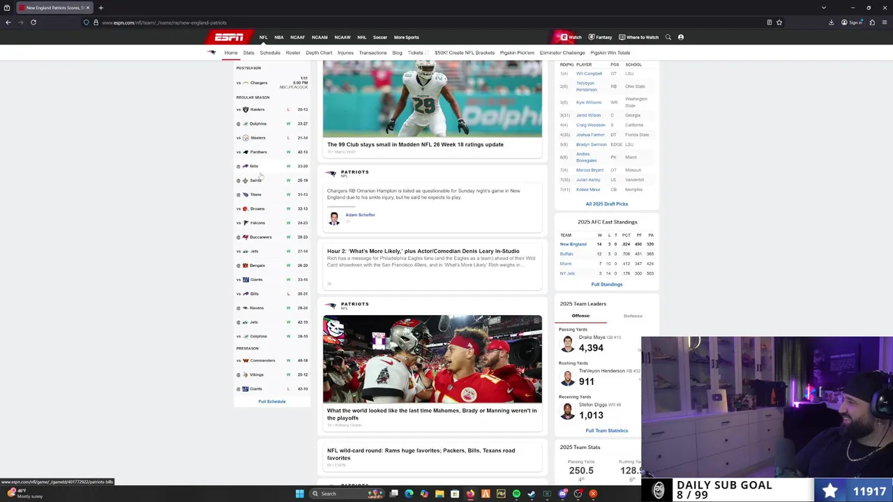Open Firefox from the taskbar
The image size is (893, 502).
tap(470, 494)
